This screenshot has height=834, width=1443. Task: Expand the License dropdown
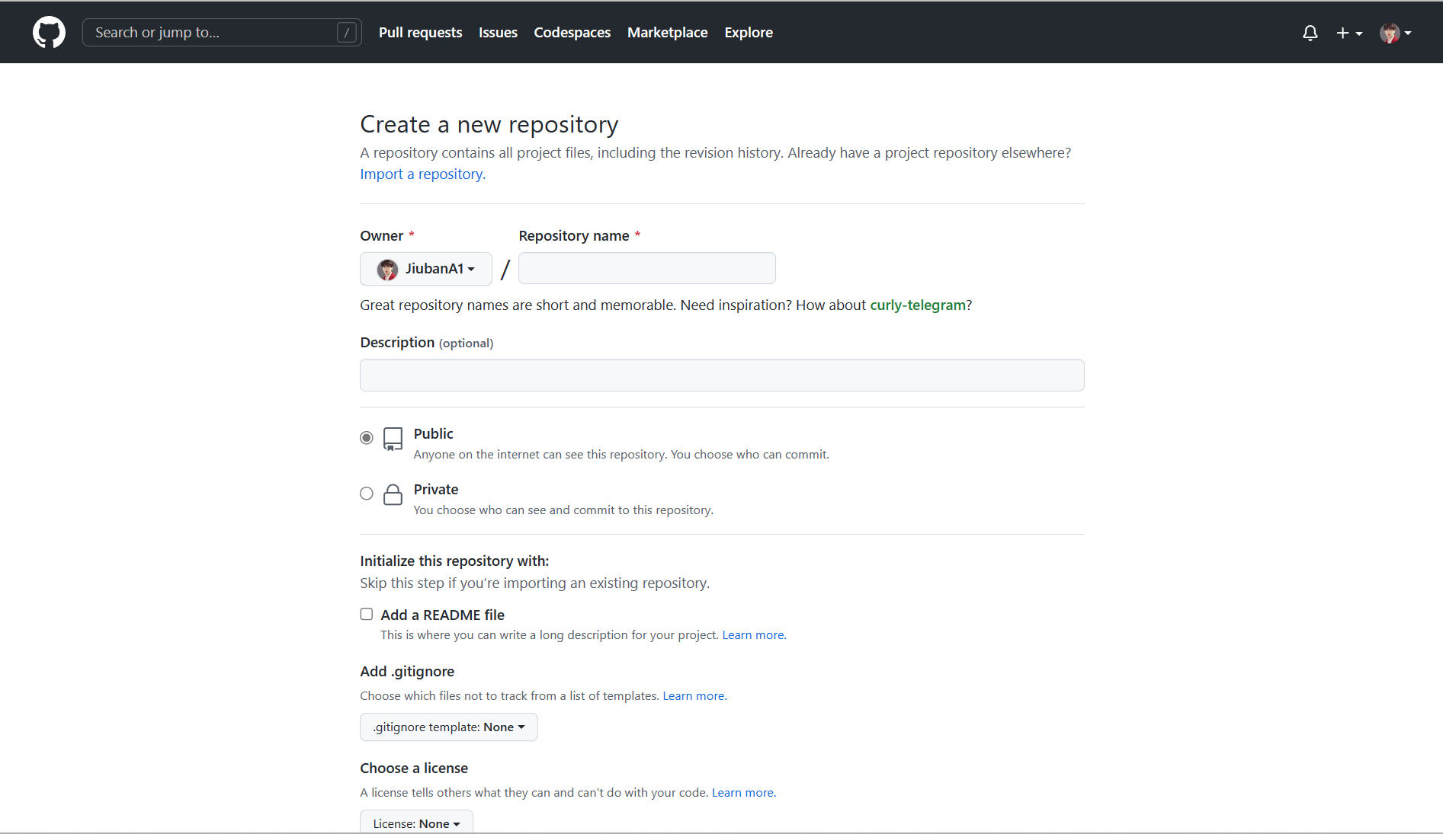tap(416, 823)
